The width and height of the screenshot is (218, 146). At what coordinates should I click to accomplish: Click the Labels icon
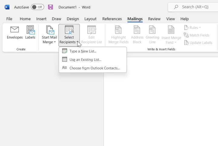[x=30, y=30]
